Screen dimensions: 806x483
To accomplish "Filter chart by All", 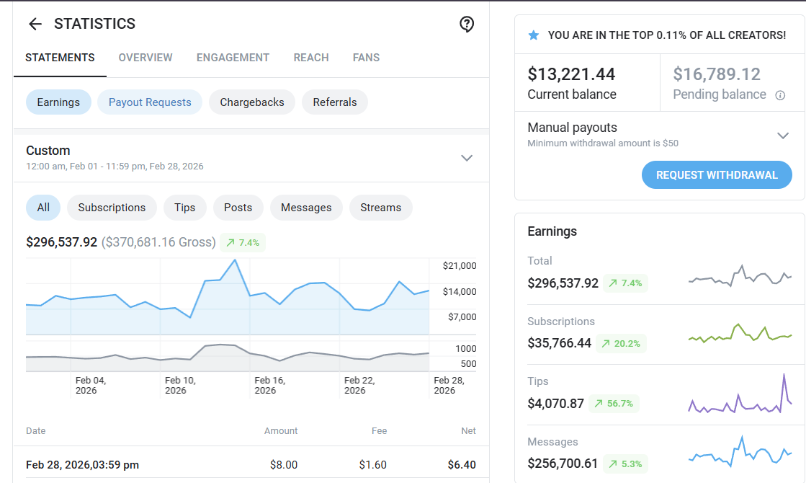I will tap(43, 208).
